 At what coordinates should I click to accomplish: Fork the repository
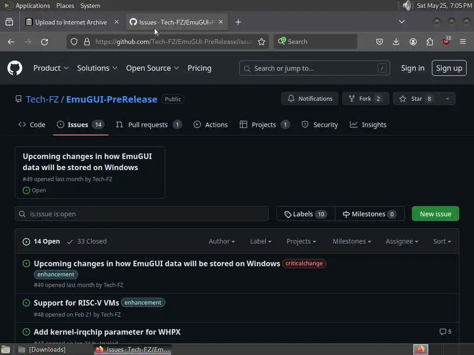click(366, 99)
